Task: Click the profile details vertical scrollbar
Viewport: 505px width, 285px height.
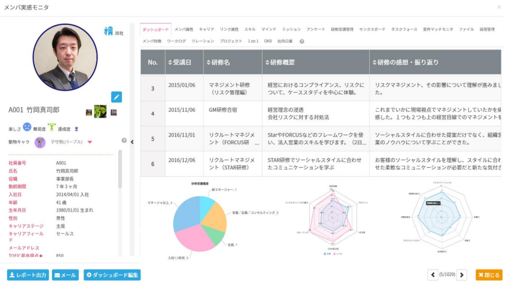Action: click(120, 169)
